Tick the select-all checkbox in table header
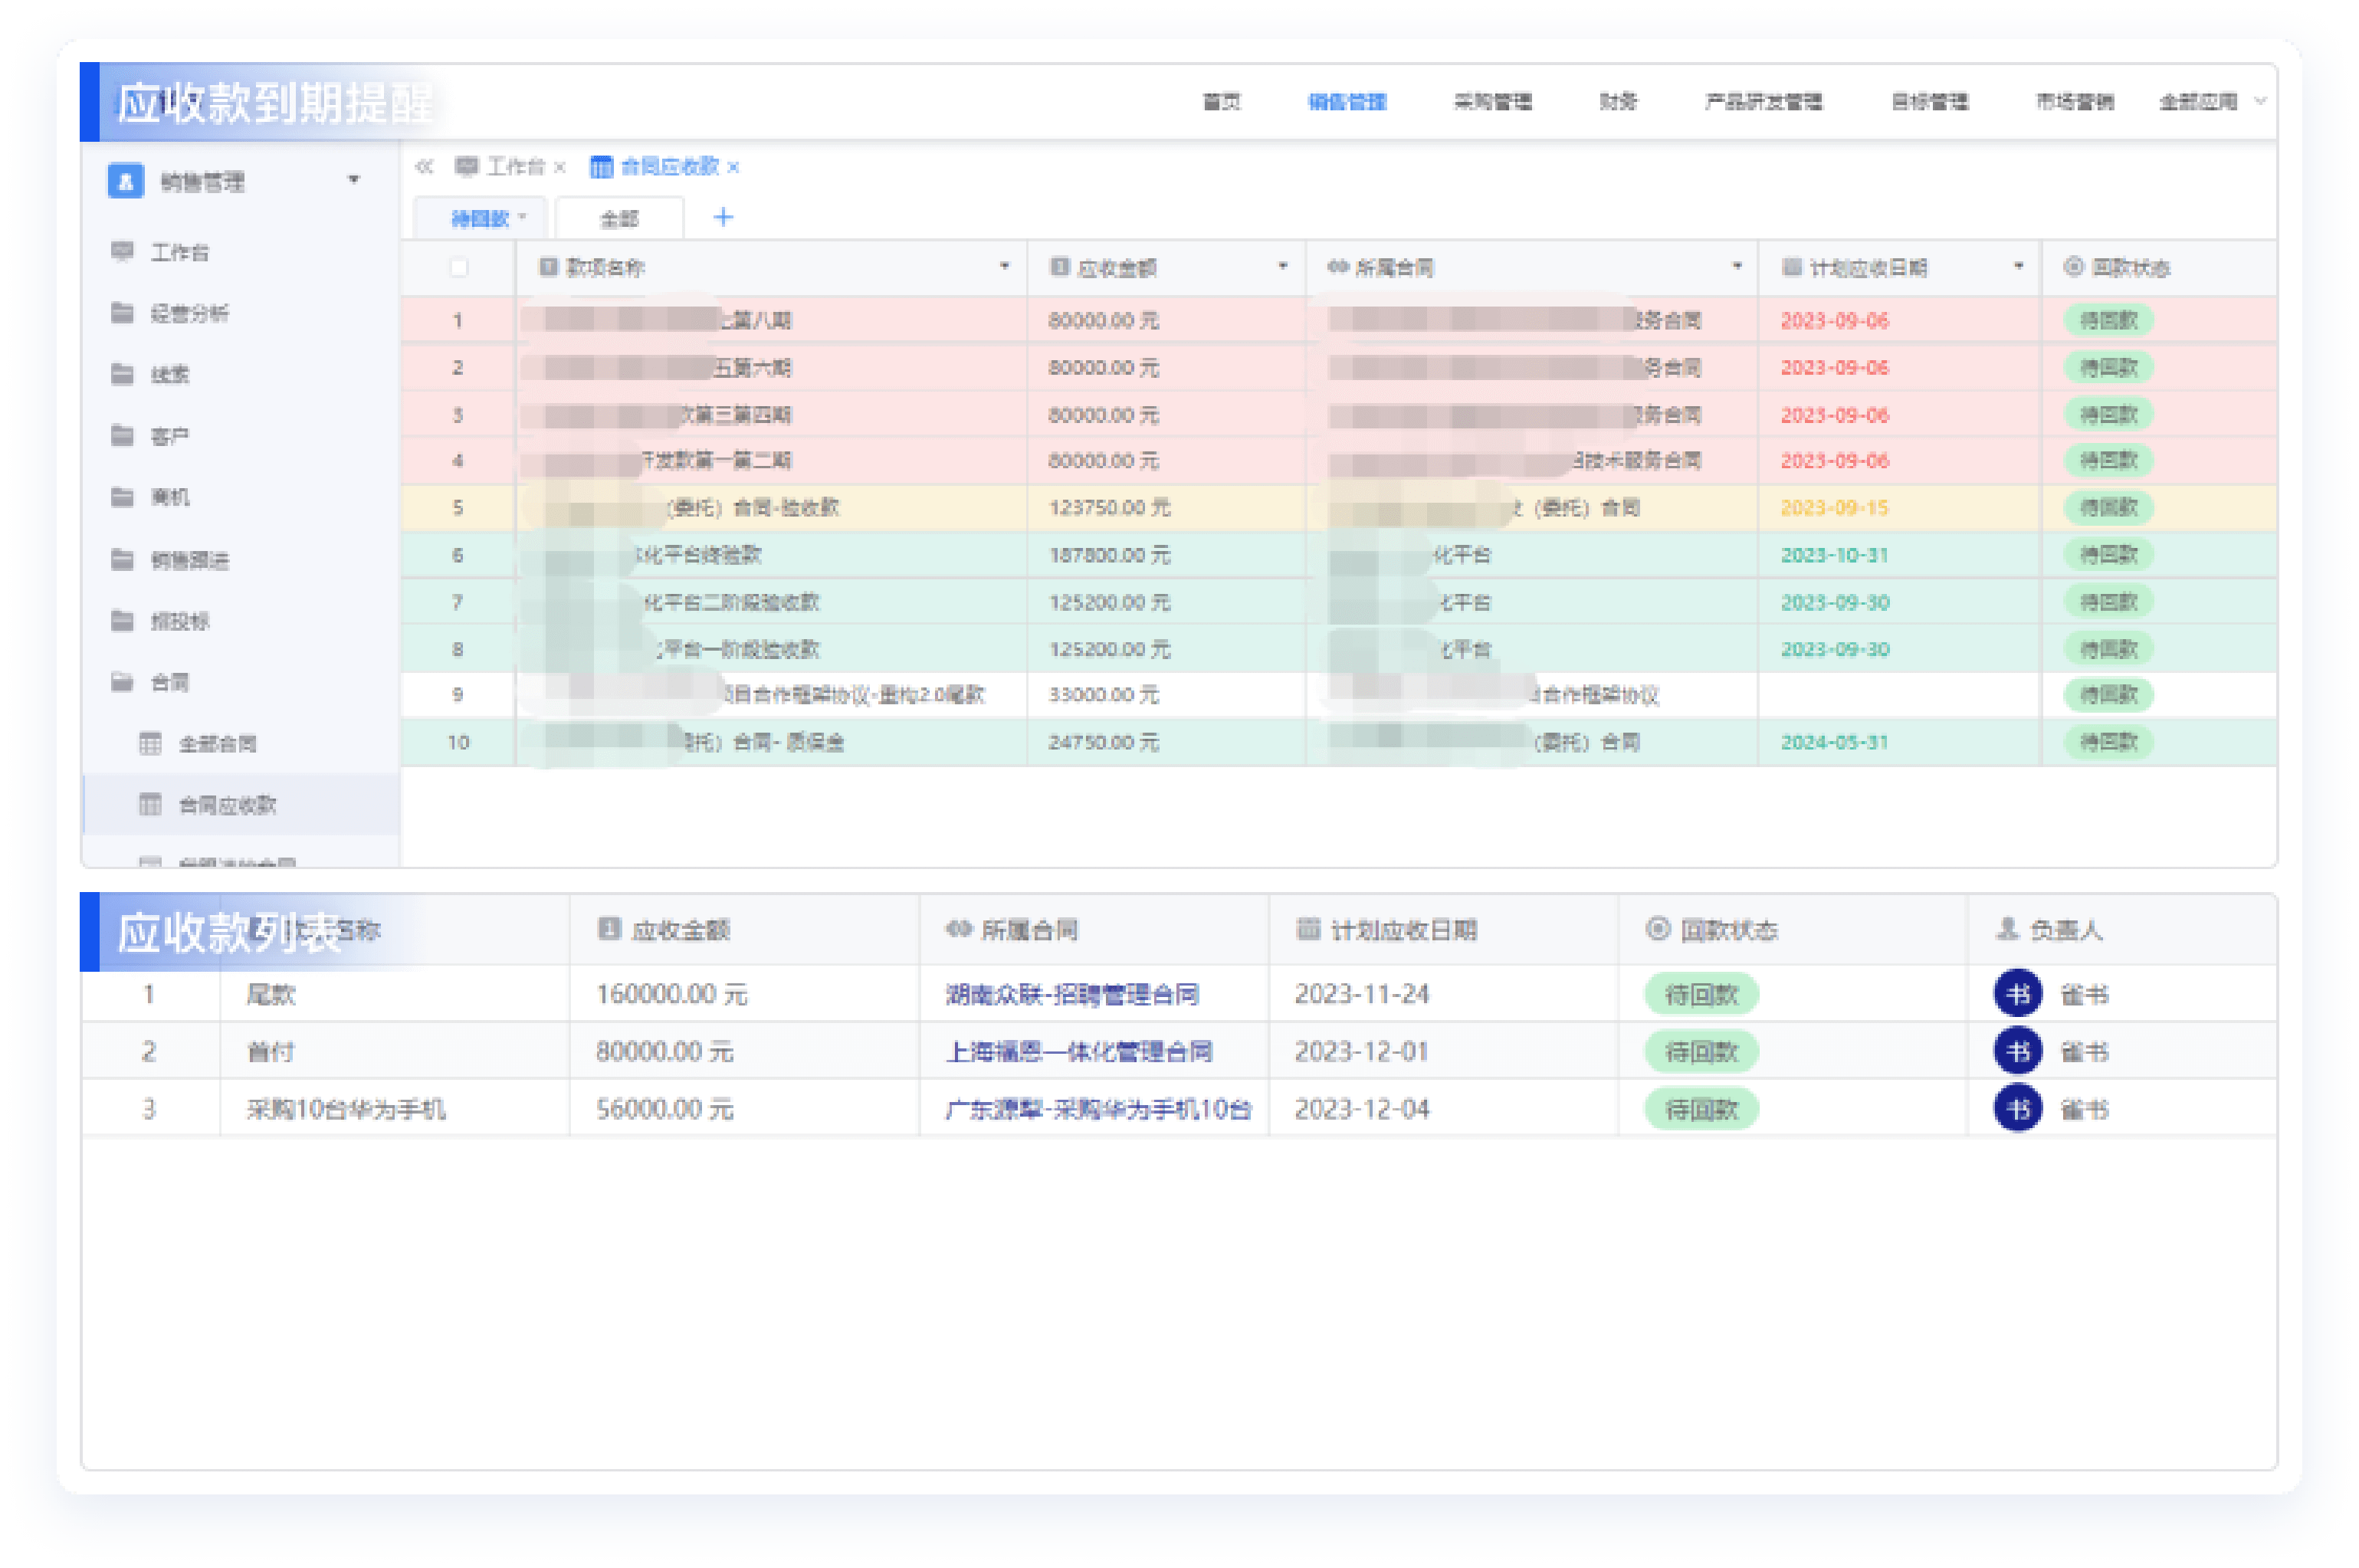2359x1568 pixels. 459,267
